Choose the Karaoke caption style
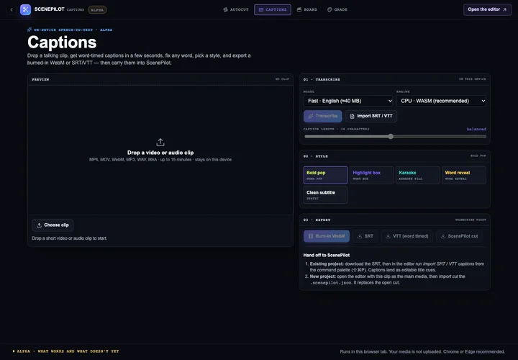The height and width of the screenshot is (360, 518). [417, 175]
